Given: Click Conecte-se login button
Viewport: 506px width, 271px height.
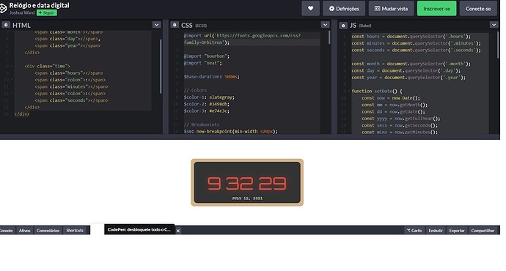Looking at the screenshot, I should tap(478, 8).
